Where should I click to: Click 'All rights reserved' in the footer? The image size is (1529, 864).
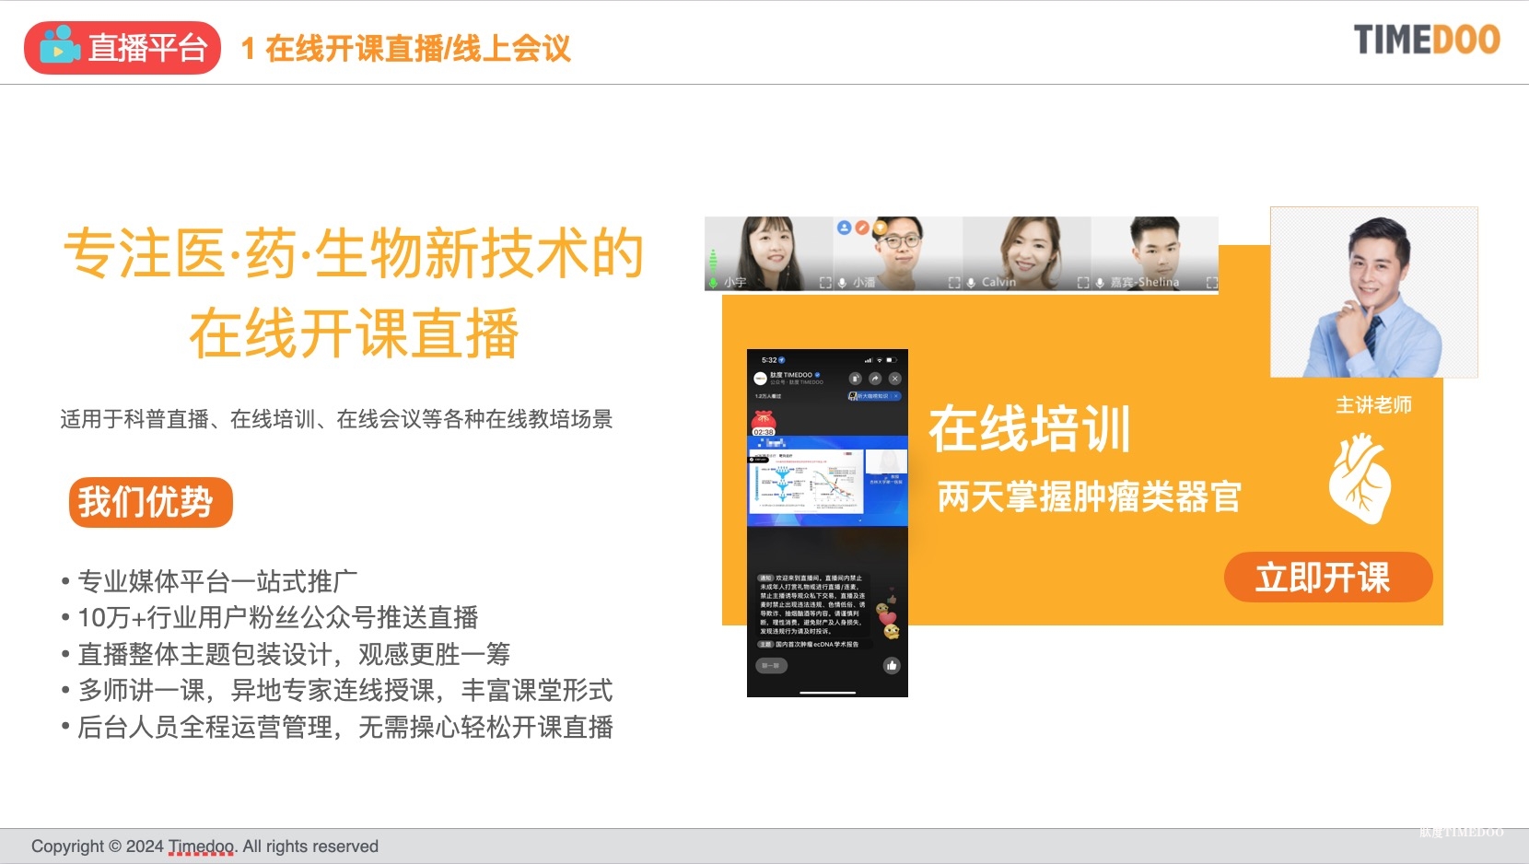[x=310, y=846]
